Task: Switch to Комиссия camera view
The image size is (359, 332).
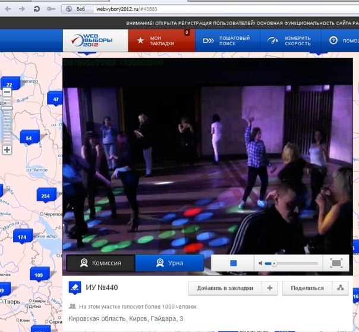Action: tap(100, 263)
